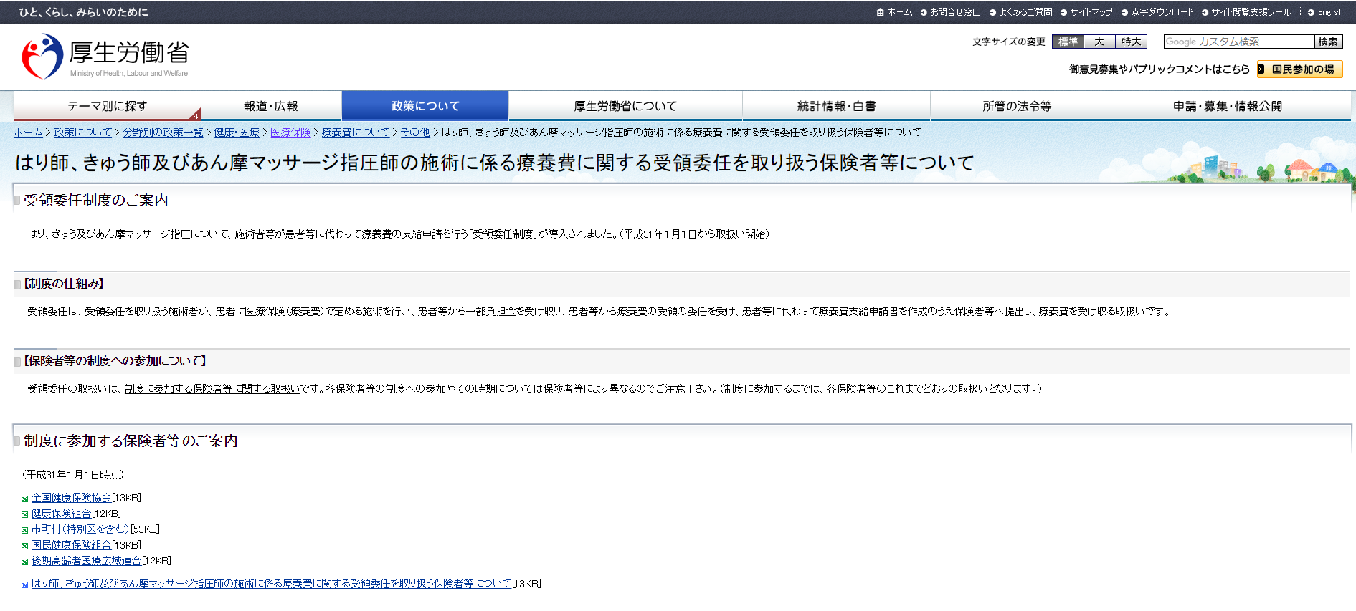Click Excel icon beside 後期高齢者医療広域連合

coord(24,562)
